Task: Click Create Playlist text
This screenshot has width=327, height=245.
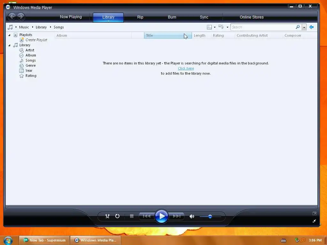Action: (36, 40)
